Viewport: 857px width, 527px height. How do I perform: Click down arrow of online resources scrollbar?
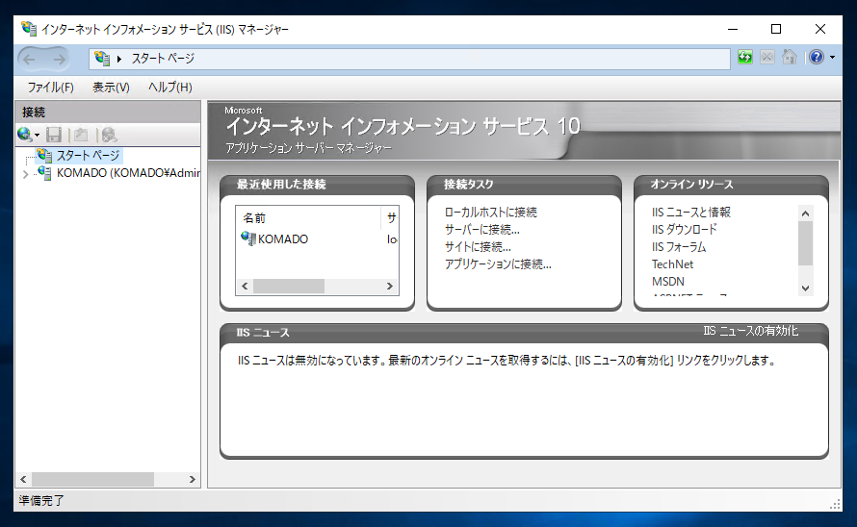(x=806, y=288)
